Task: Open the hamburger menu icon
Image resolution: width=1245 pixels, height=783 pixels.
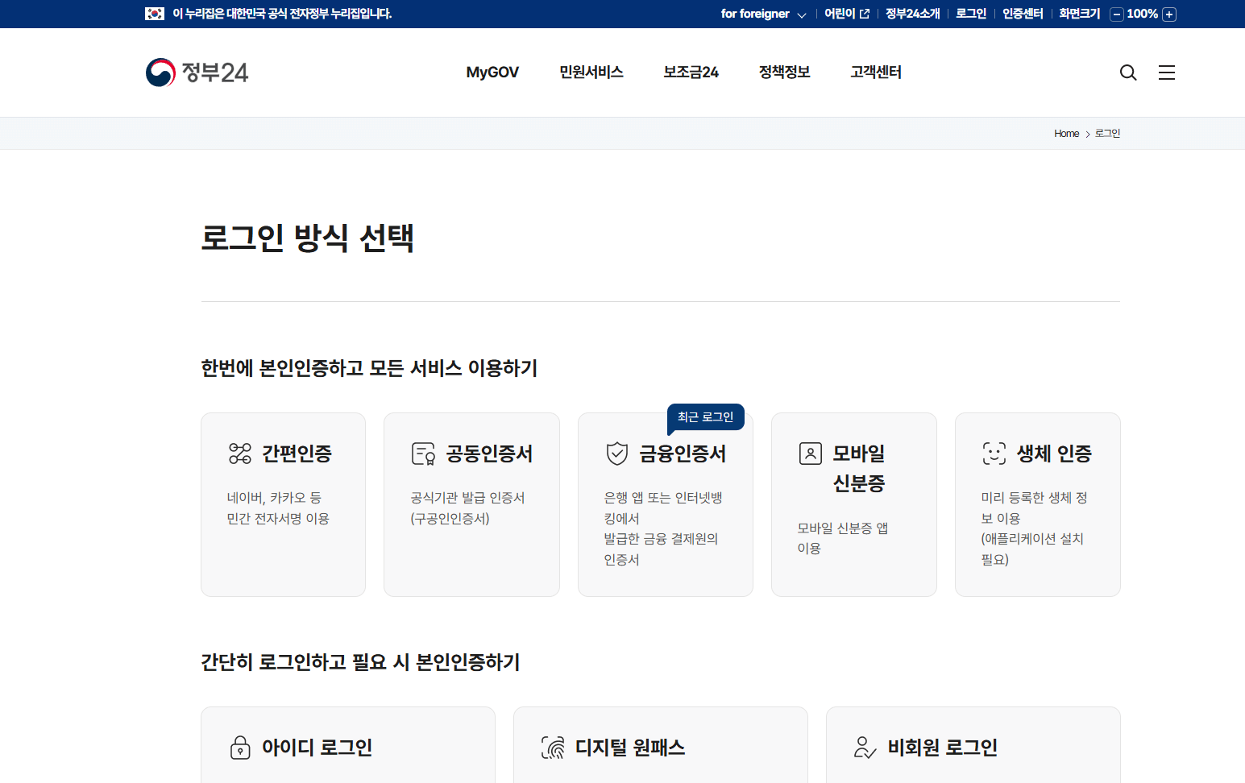Action: 1166,72
